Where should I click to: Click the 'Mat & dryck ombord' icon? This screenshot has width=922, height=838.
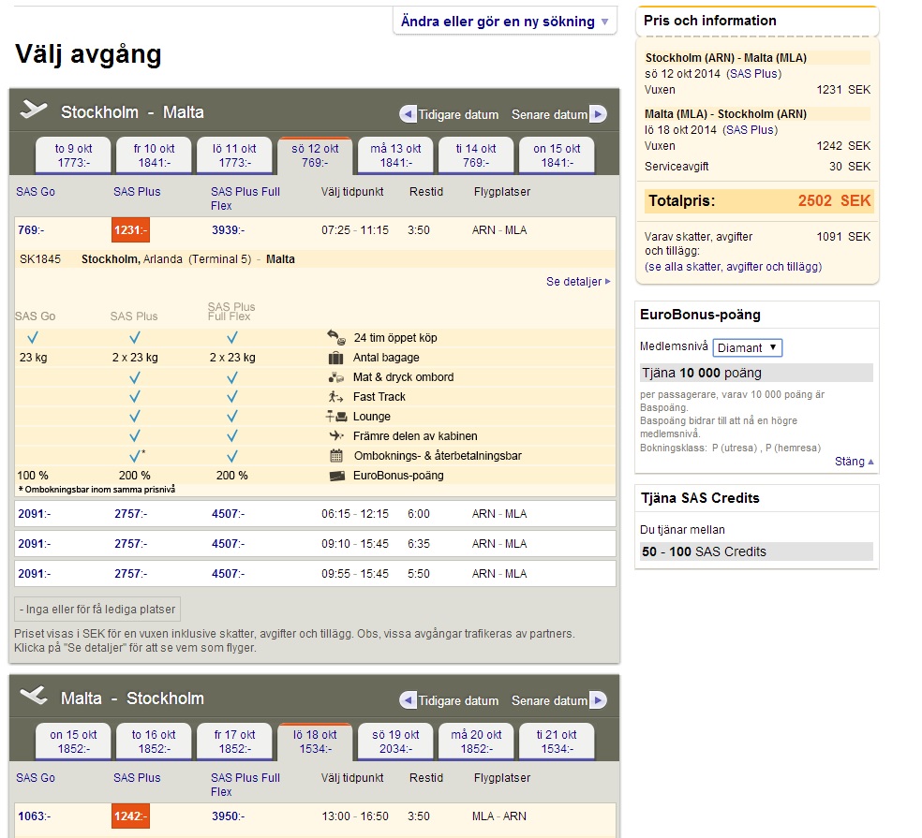coord(336,377)
